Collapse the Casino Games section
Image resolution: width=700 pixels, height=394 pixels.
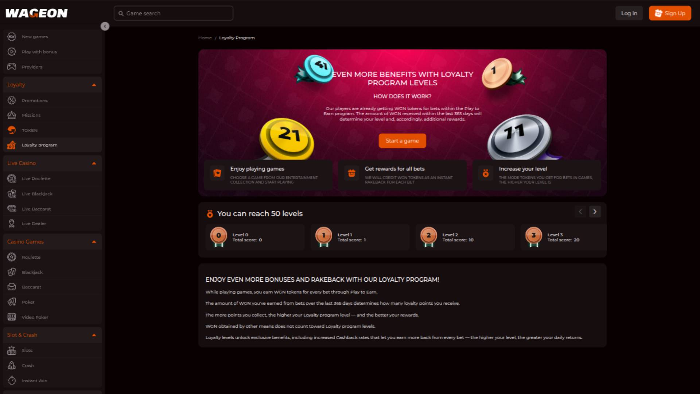(94, 242)
